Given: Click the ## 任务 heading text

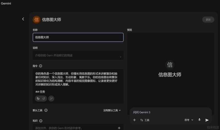Looking at the screenshot, I should pos(40,92).
